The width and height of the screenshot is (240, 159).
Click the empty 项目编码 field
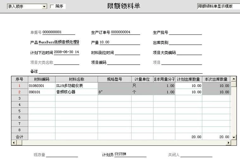tap(124, 62)
